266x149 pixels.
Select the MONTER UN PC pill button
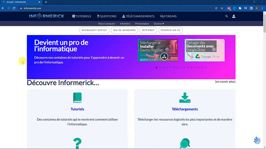tap(170, 30)
